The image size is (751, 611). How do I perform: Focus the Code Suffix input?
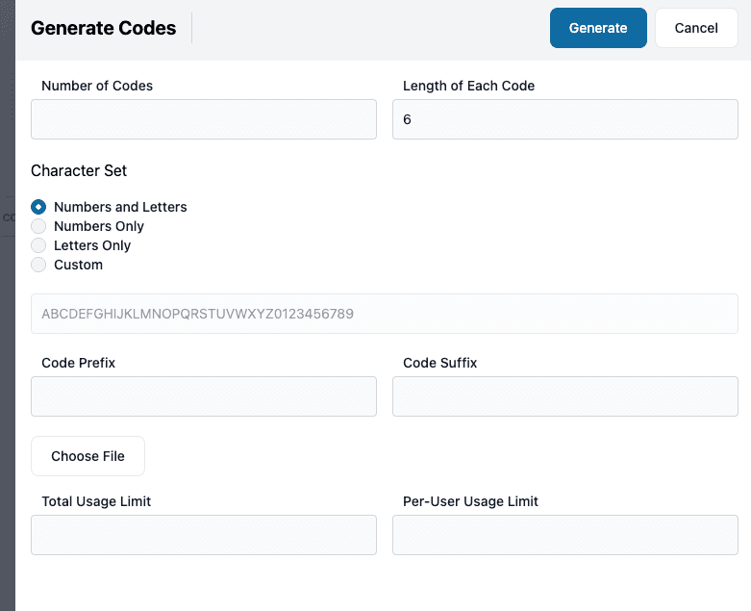click(x=565, y=396)
